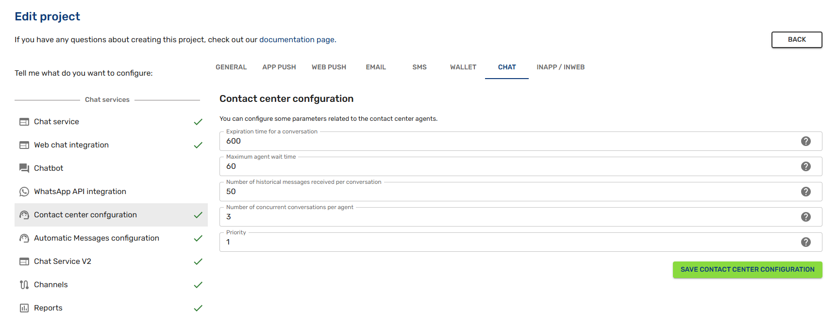Select the WALLET tab
The image size is (838, 326).
pyautogui.click(x=463, y=67)
